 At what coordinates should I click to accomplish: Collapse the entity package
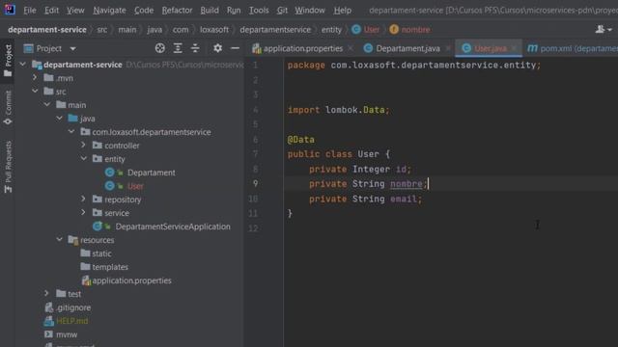tap(84, 158)
